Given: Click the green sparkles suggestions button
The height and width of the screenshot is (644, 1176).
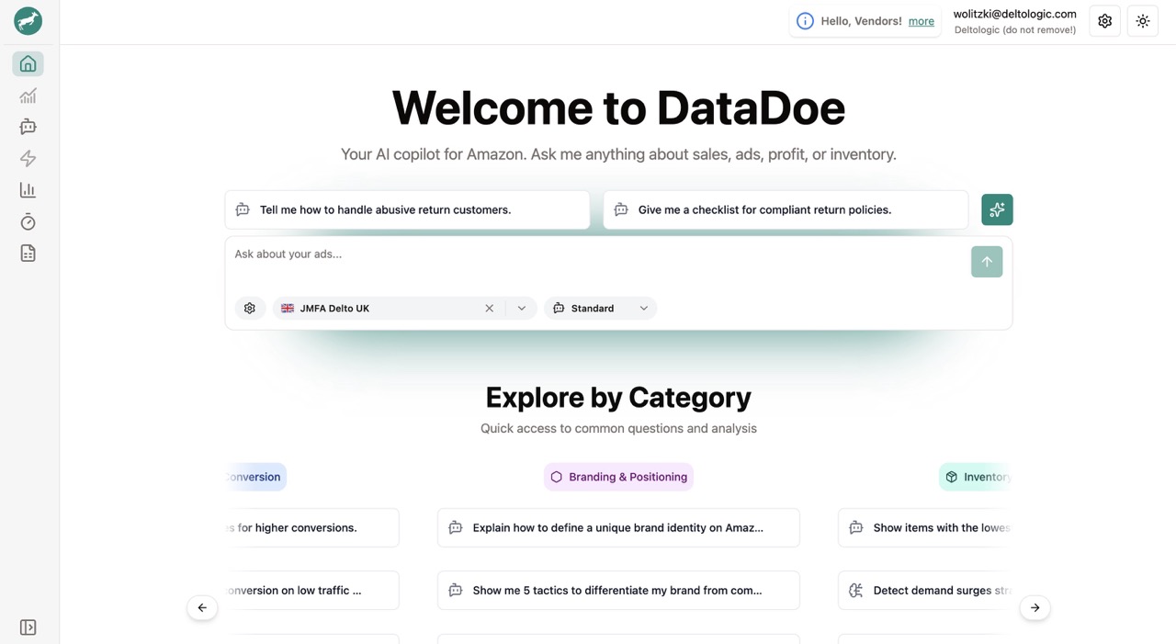Looking at the screenshot, I should pos(997,209).
